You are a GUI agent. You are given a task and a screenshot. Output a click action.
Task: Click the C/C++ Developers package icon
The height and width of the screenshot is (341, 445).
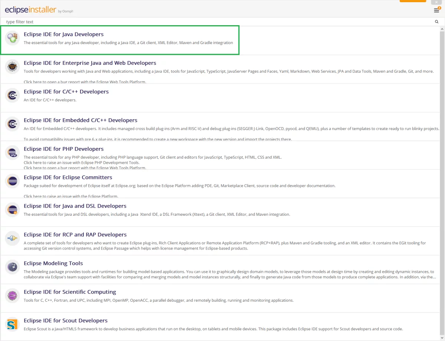[12, 95]
